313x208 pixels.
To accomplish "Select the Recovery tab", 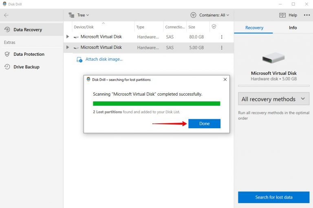I will [254, 28].
